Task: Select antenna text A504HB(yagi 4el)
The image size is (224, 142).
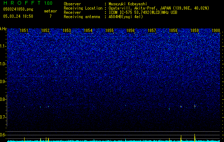Action: (x=126, y=17)
